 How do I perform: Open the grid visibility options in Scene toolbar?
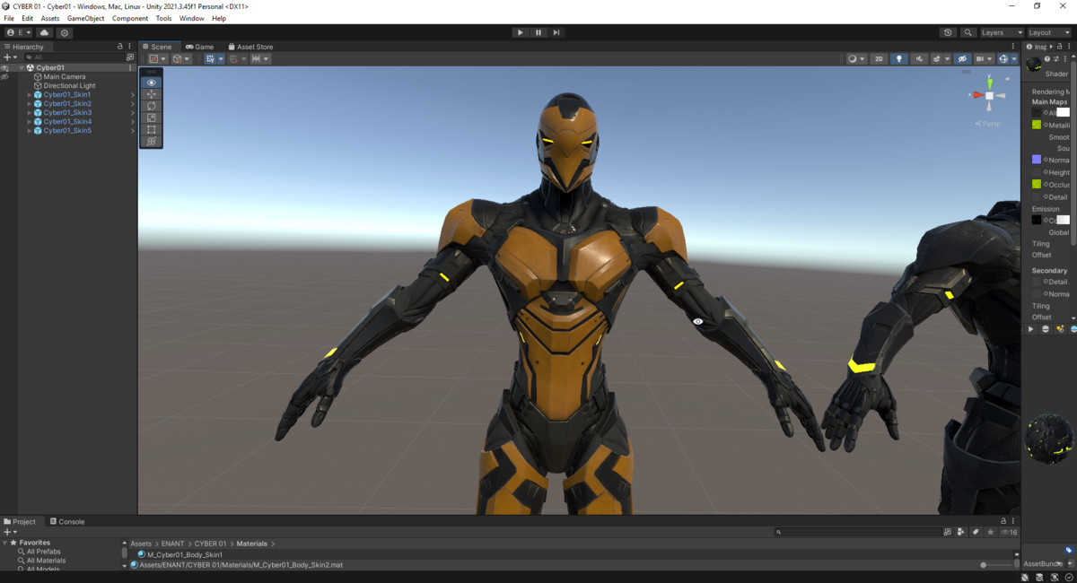(x=221, y=58)
